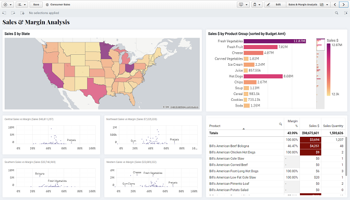Switch to Edit mode
The height and width of the screenshot is (200, 350).
[x=275, y=5]
